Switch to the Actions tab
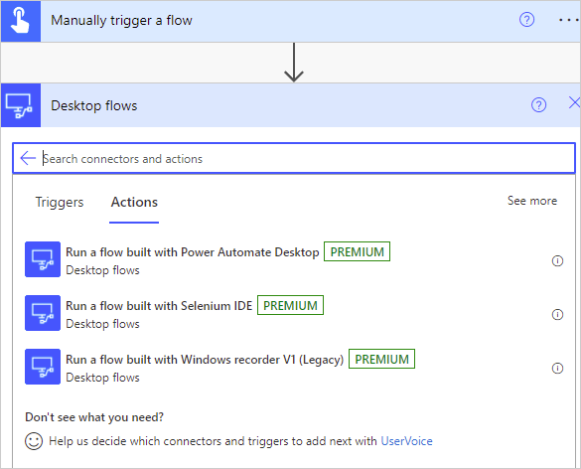The image size is (581, 469). (x=134, y=203)
